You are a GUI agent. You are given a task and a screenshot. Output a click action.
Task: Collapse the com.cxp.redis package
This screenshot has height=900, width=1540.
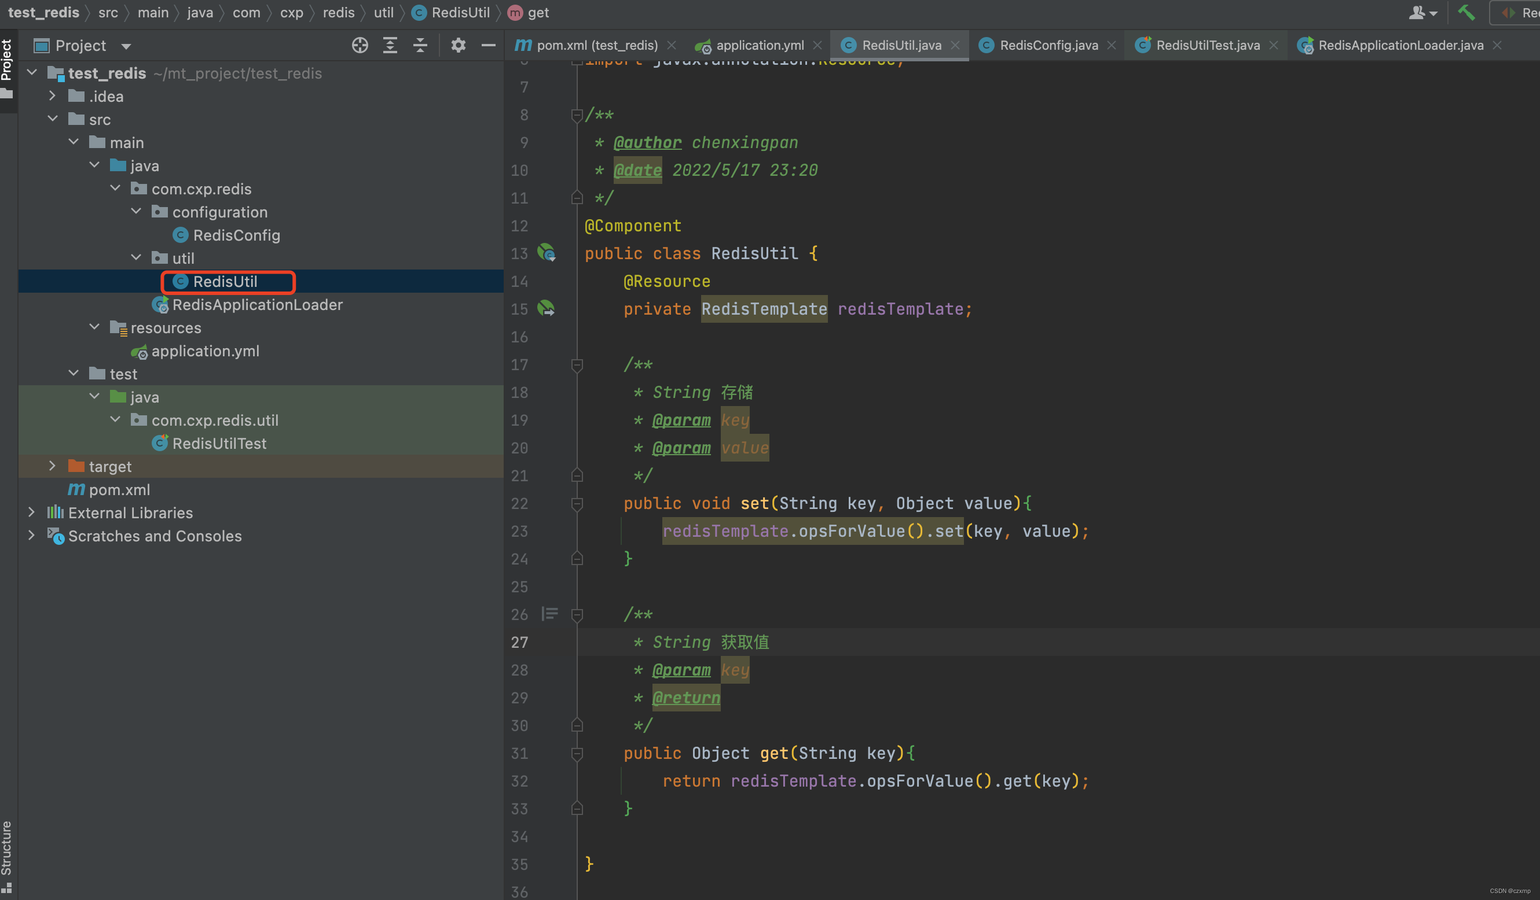115,188
